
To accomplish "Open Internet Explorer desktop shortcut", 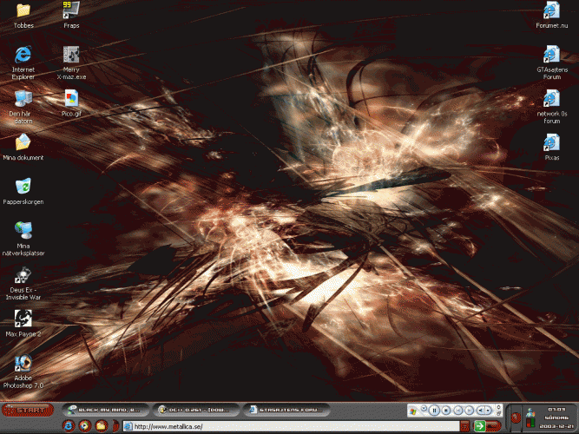I will pos(23,56).
